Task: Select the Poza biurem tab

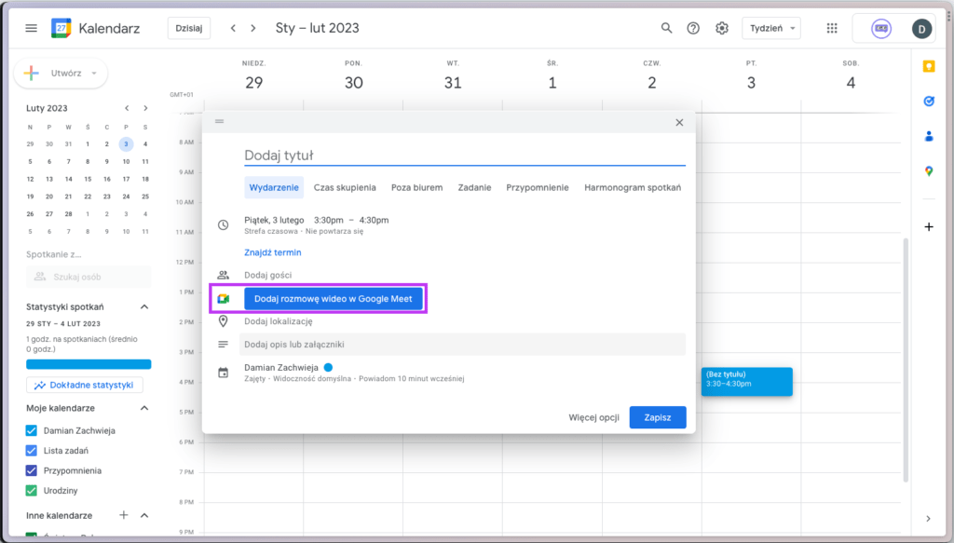Action: click(x=416, y=187)
